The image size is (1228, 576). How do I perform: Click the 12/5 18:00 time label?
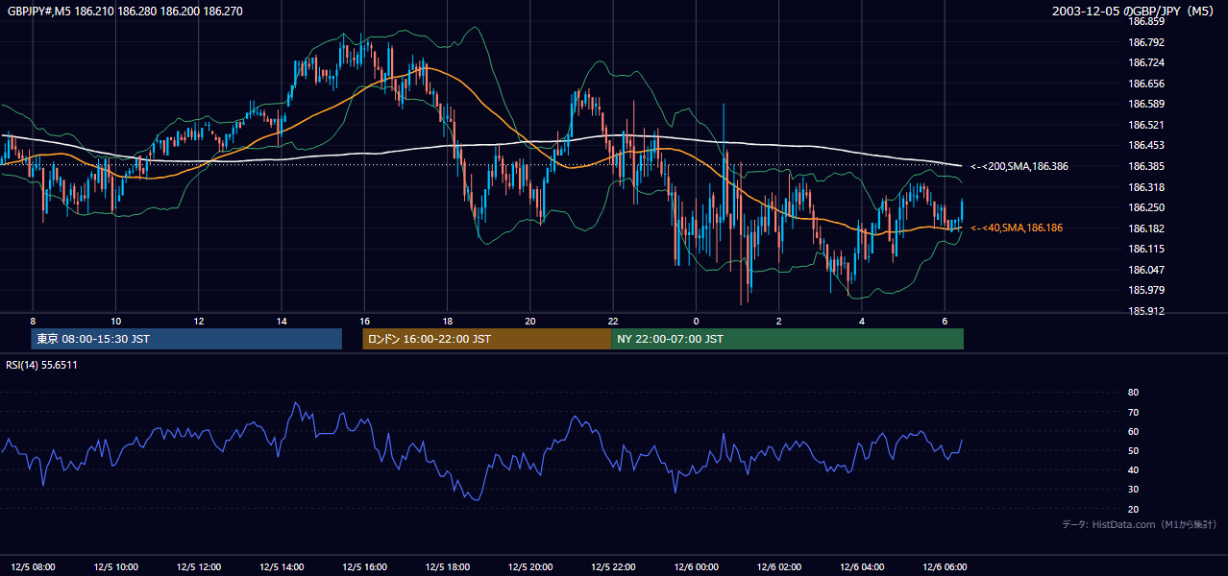448,567
